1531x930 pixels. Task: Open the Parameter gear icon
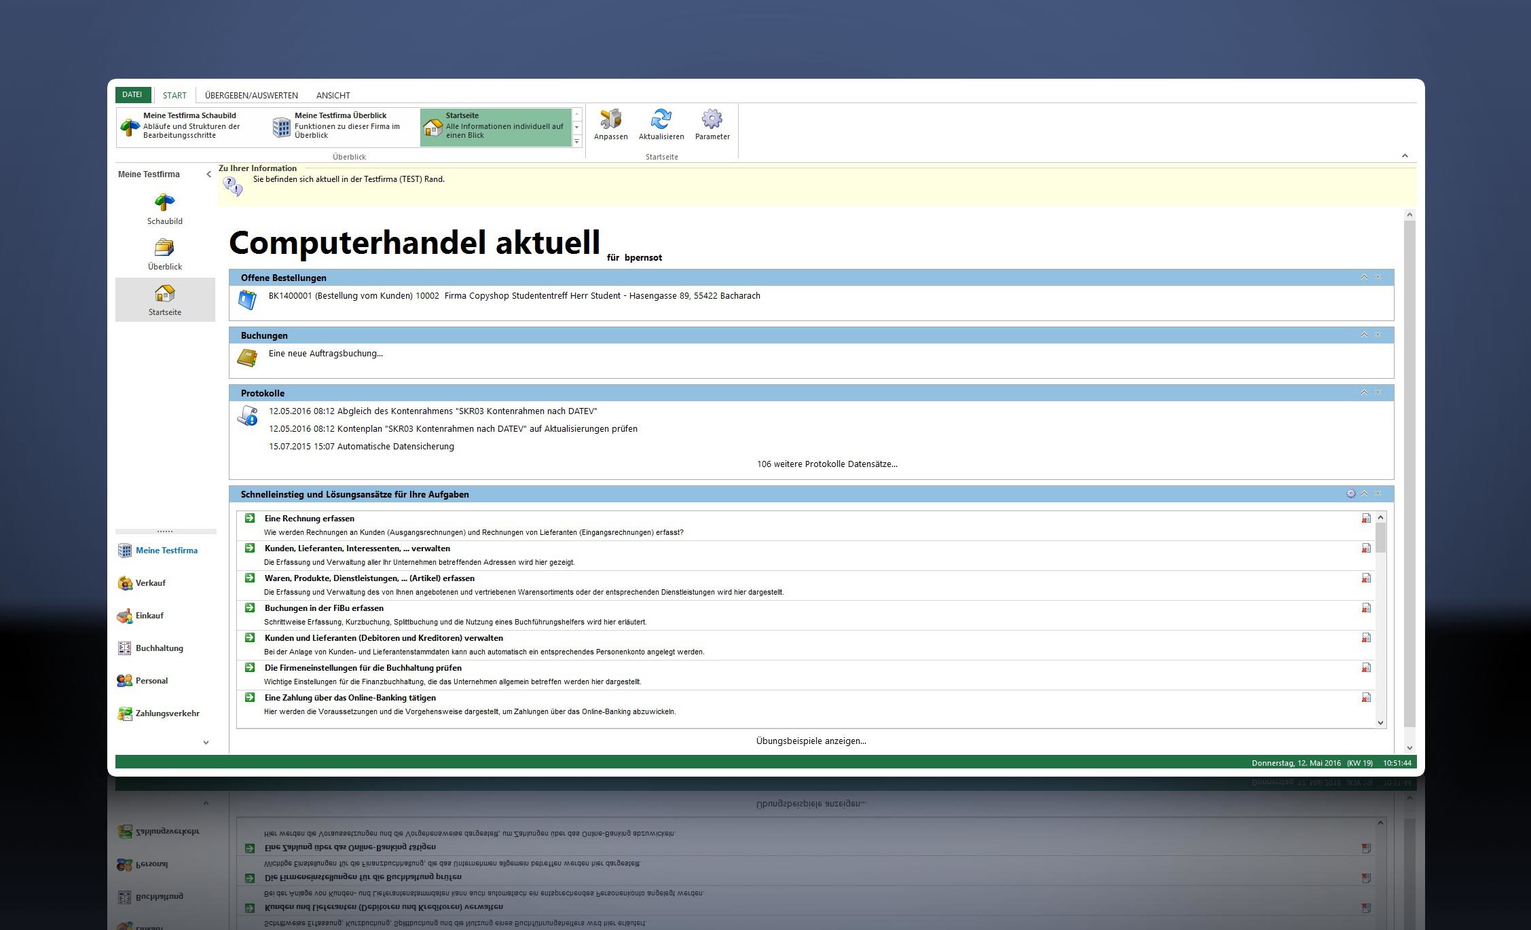(712, 120)
